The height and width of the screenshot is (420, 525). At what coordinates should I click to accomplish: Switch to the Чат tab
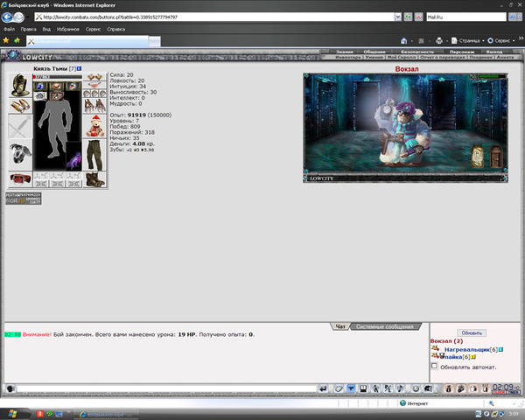[x=340, y=326]
